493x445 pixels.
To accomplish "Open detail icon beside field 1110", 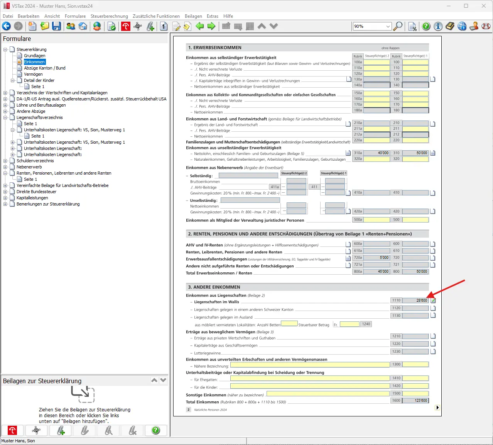I will coord(433,301).
